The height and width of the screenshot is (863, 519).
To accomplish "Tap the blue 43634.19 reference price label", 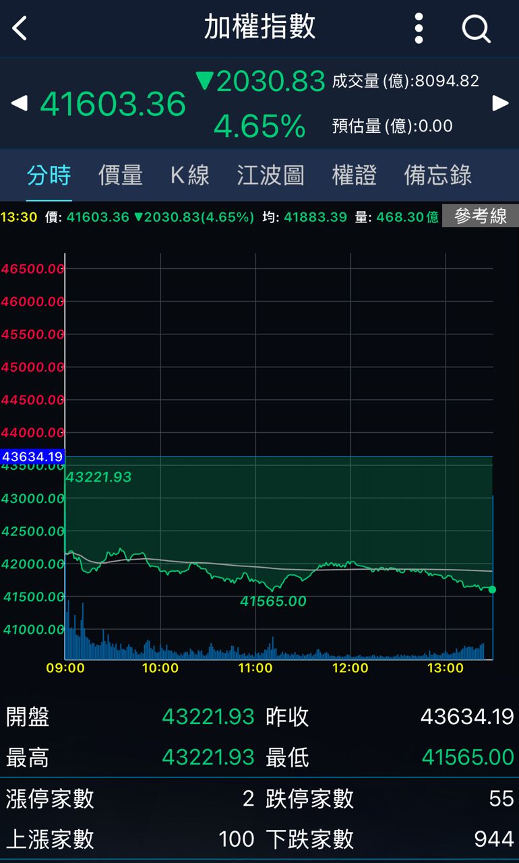I will 32,456.
